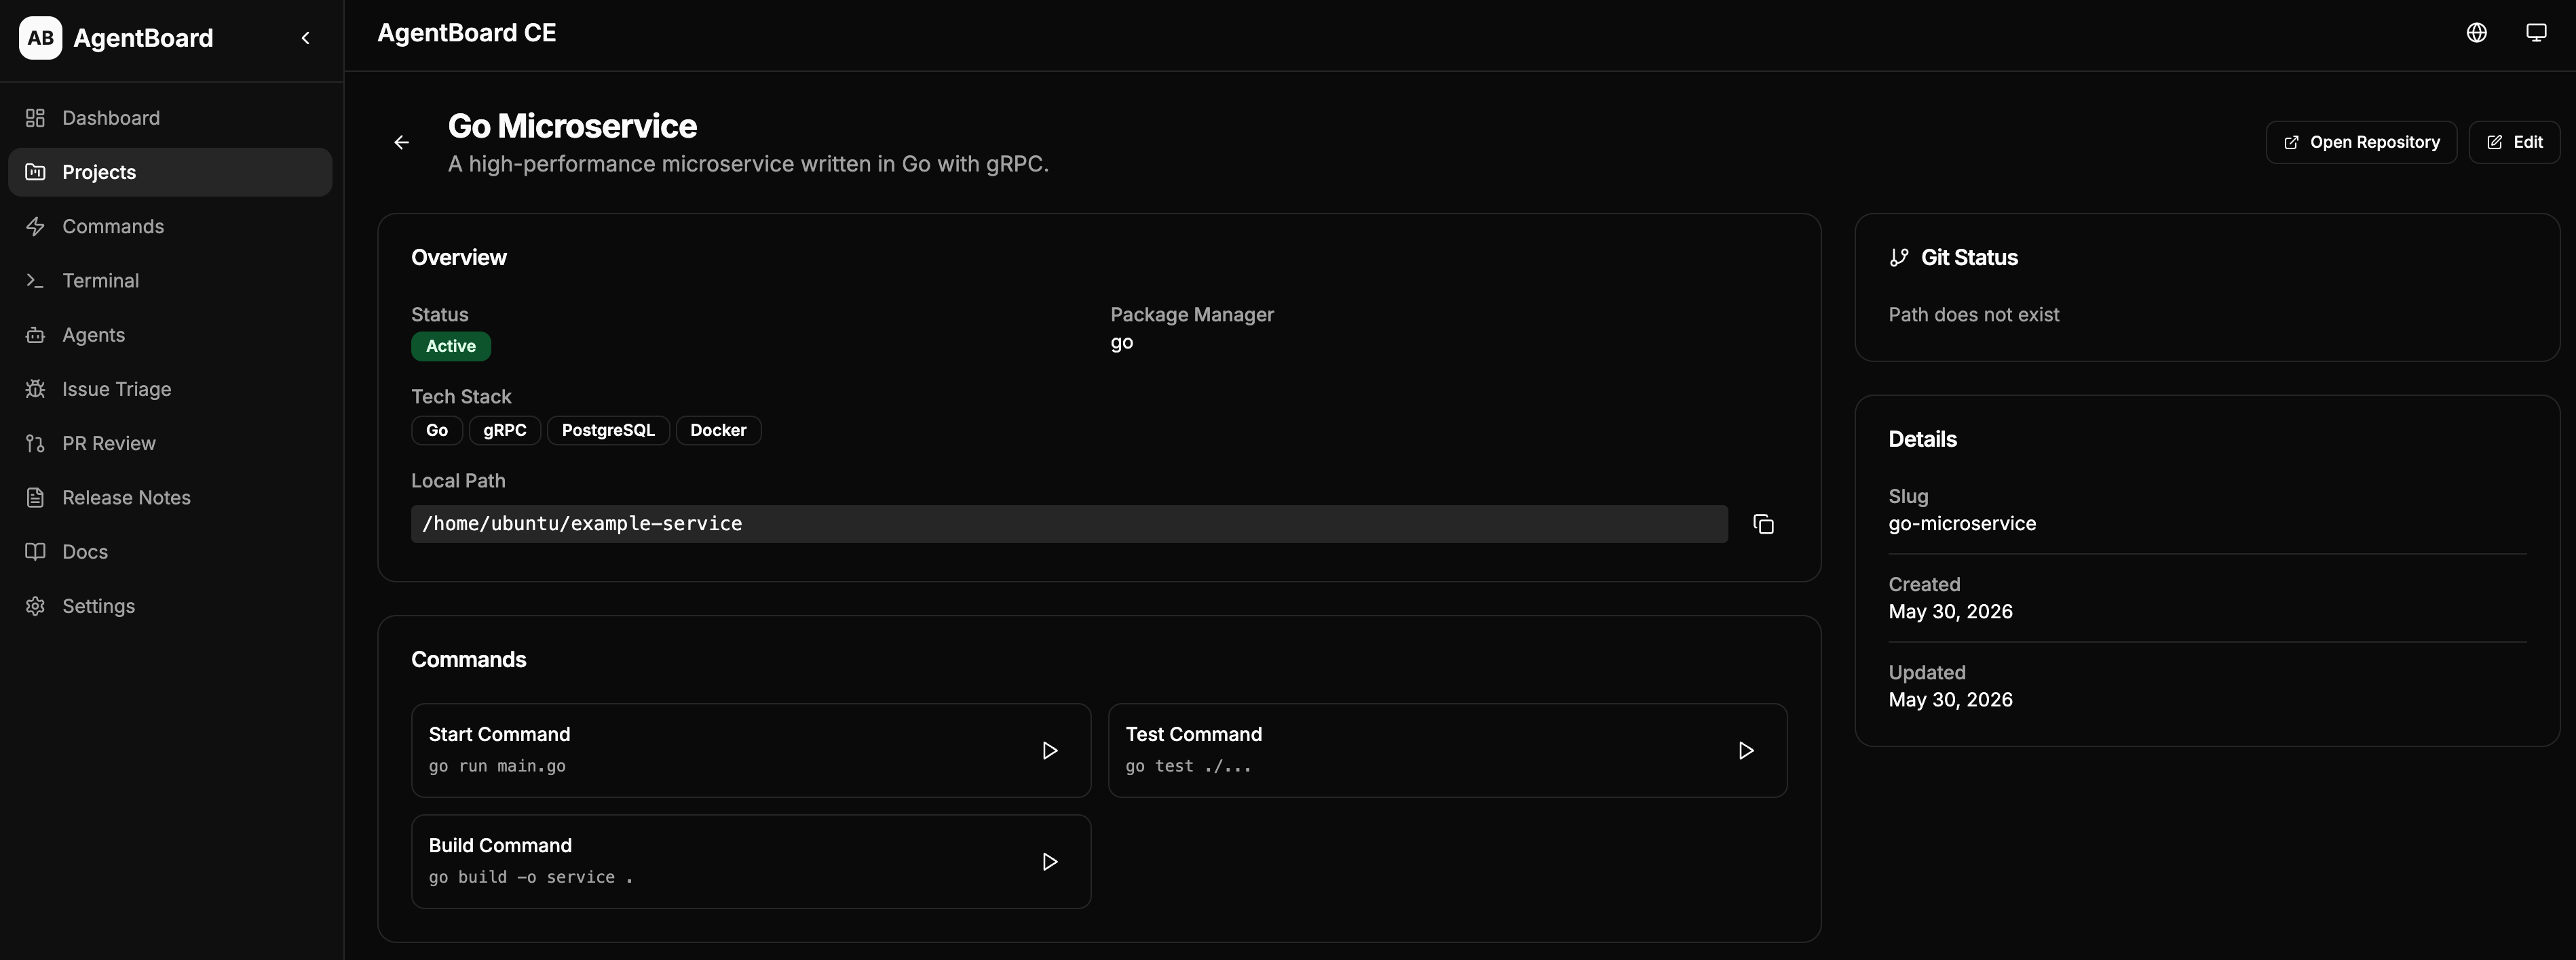
Task: Click the Created date May 30, 2026
Action: click(1950, 612)
